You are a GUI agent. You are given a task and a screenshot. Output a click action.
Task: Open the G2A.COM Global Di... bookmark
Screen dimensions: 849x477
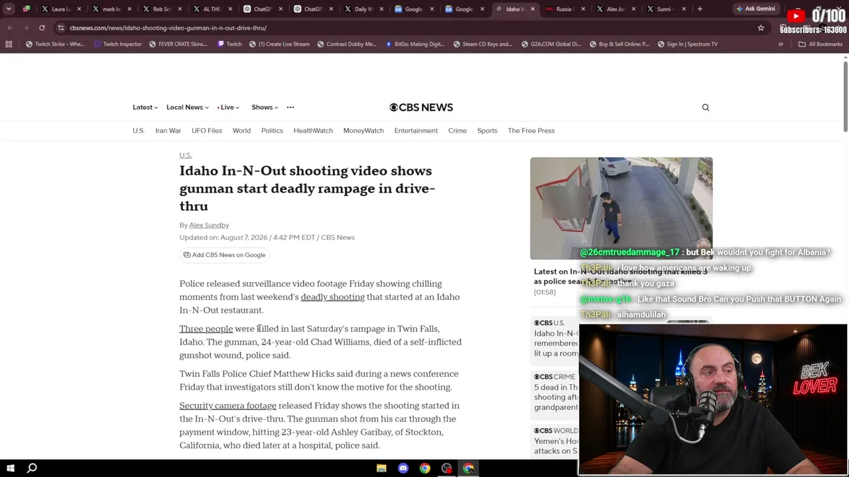(x=551, y=44)
